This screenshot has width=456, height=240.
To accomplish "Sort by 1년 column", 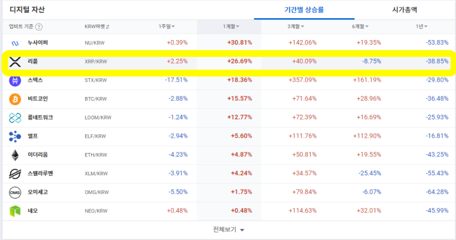I will point(421,26).
